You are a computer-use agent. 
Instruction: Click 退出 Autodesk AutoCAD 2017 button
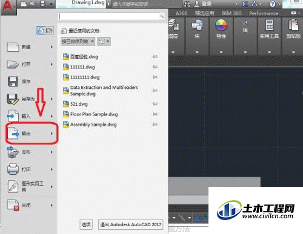coord(130,224)
